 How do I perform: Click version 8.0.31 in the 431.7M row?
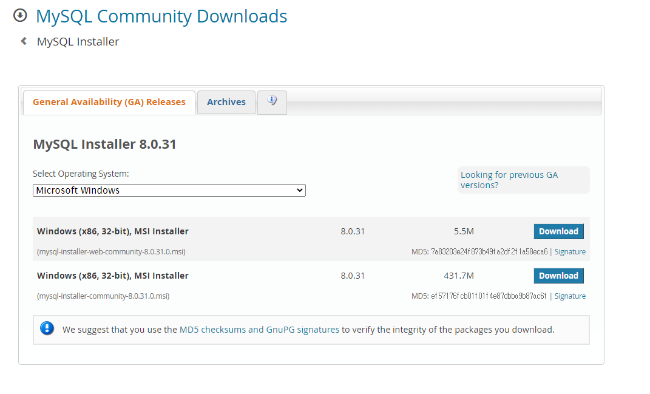(353, 276)
